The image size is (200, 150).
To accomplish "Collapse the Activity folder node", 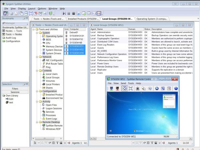I will pyautogui.click(x=37, y=102).
